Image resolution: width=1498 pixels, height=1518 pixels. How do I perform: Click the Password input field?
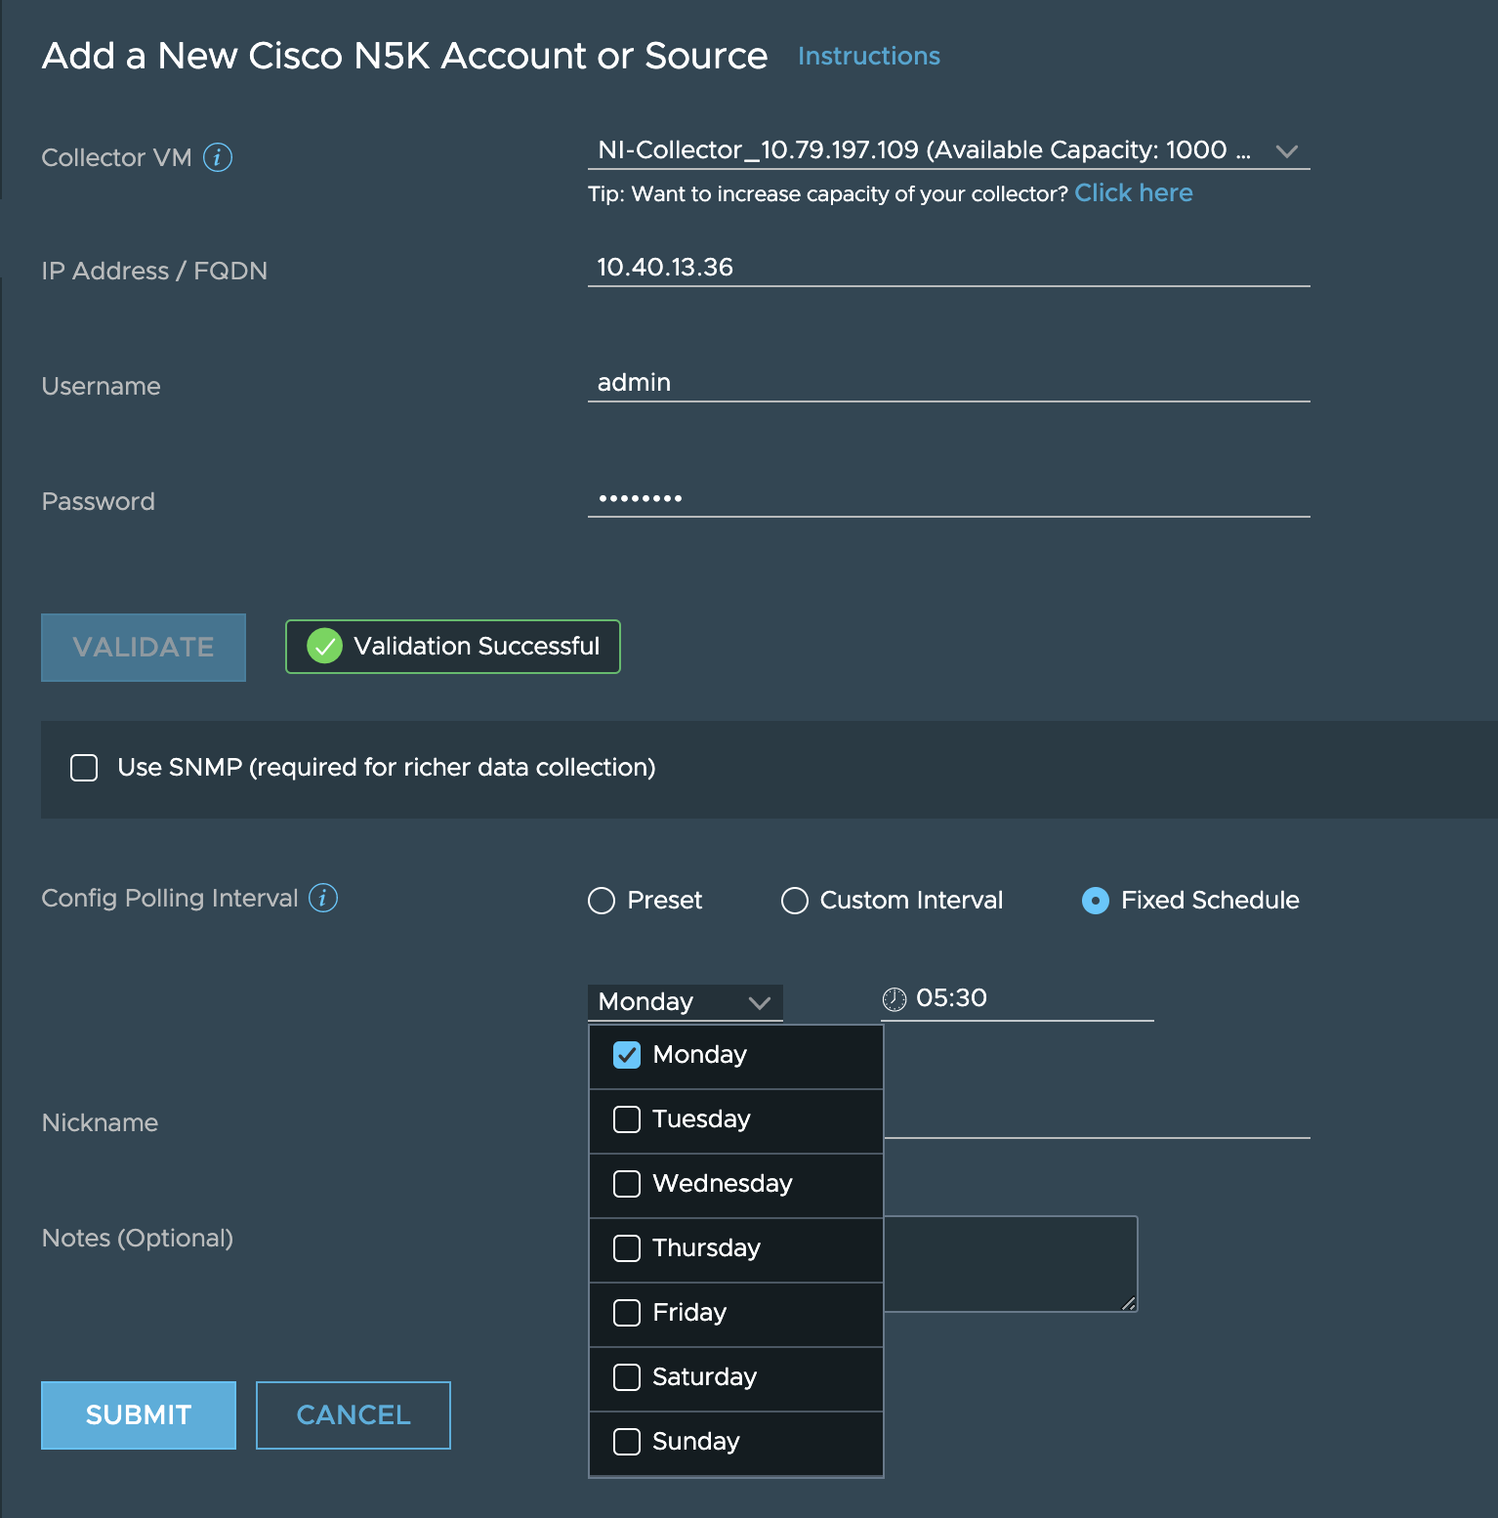click(x=947, y=498)
